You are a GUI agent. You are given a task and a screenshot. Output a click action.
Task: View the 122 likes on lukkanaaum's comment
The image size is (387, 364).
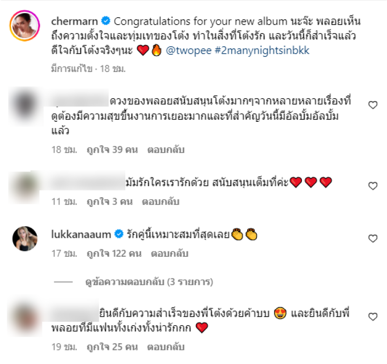[114, 253]
